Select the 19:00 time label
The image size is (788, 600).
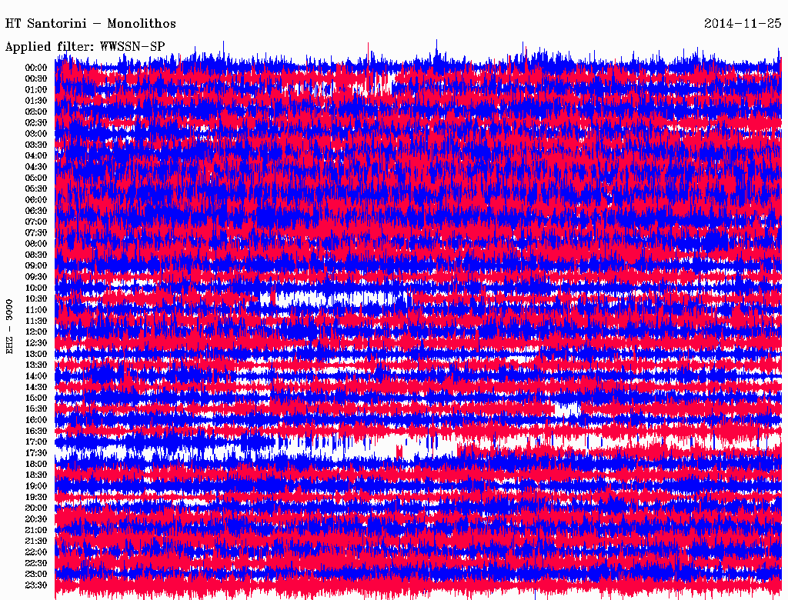point(36,486)
